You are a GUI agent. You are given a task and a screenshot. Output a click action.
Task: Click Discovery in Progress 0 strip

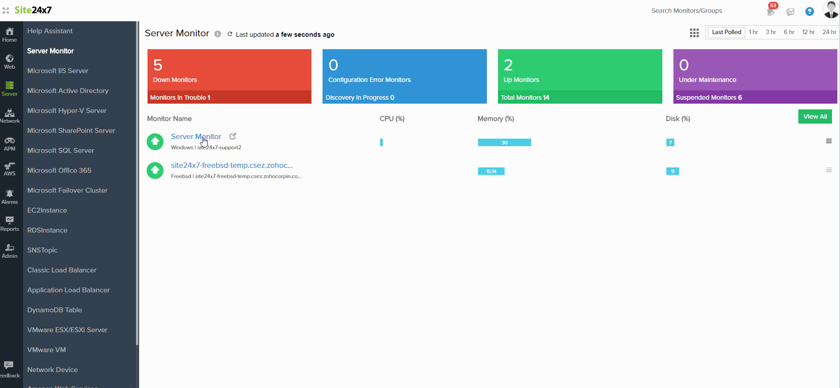[404, 97]
